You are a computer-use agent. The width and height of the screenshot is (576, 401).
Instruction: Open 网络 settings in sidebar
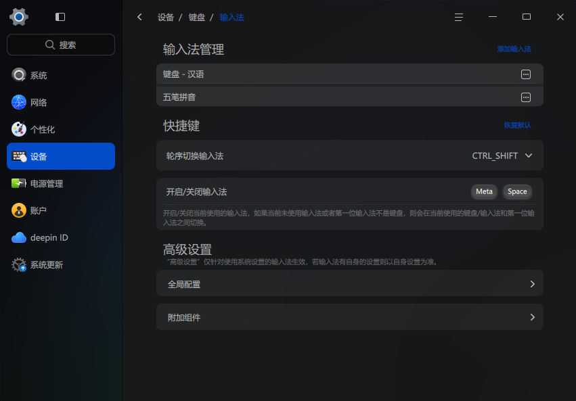pos(61,102)
